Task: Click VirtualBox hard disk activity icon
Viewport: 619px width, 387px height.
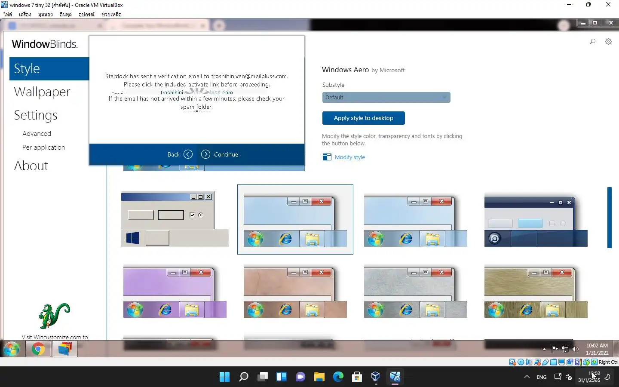Action: tap(512, 362)
